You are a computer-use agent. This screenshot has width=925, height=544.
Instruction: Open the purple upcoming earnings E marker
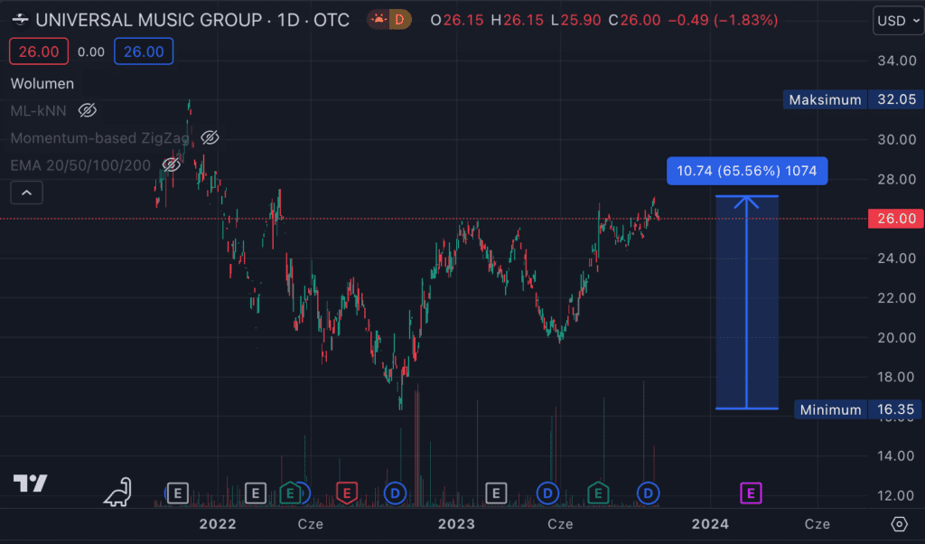pos(752,492)
